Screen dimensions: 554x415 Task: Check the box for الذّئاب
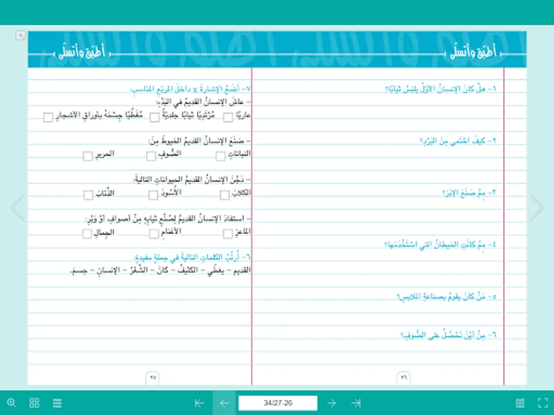click(88, 195)
